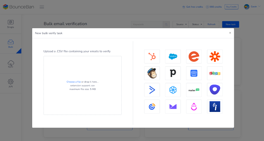Open the Pipedrive integration

[x=173, y=73]
